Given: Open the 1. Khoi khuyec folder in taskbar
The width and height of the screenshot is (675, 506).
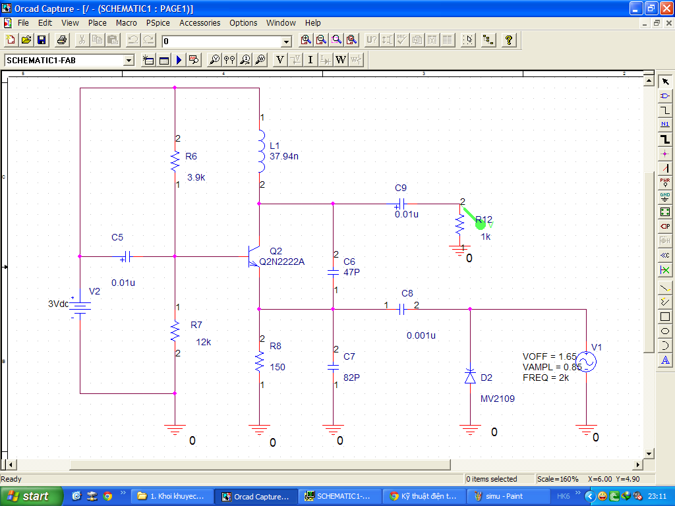Looking at the screenshot, I should [x=171, y=496].
